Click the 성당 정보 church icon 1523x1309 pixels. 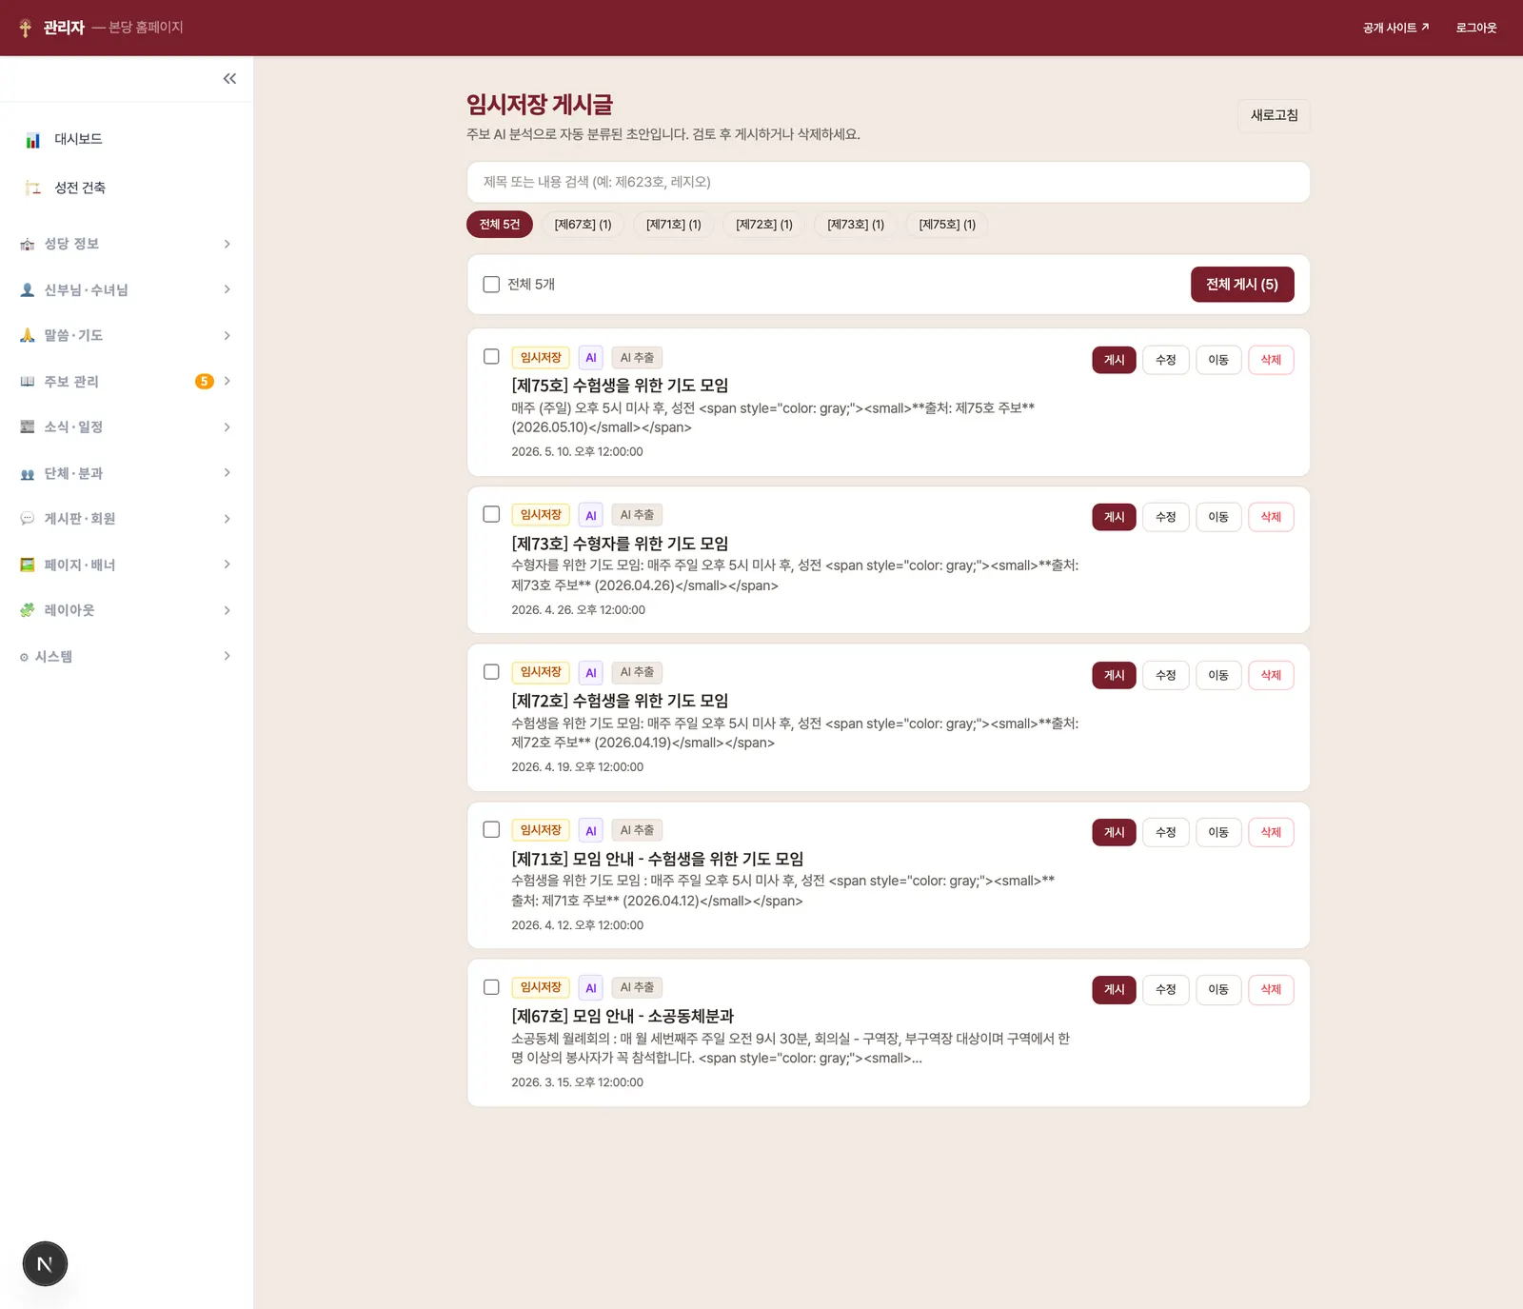pyautogui.click(x=28, y=245)
